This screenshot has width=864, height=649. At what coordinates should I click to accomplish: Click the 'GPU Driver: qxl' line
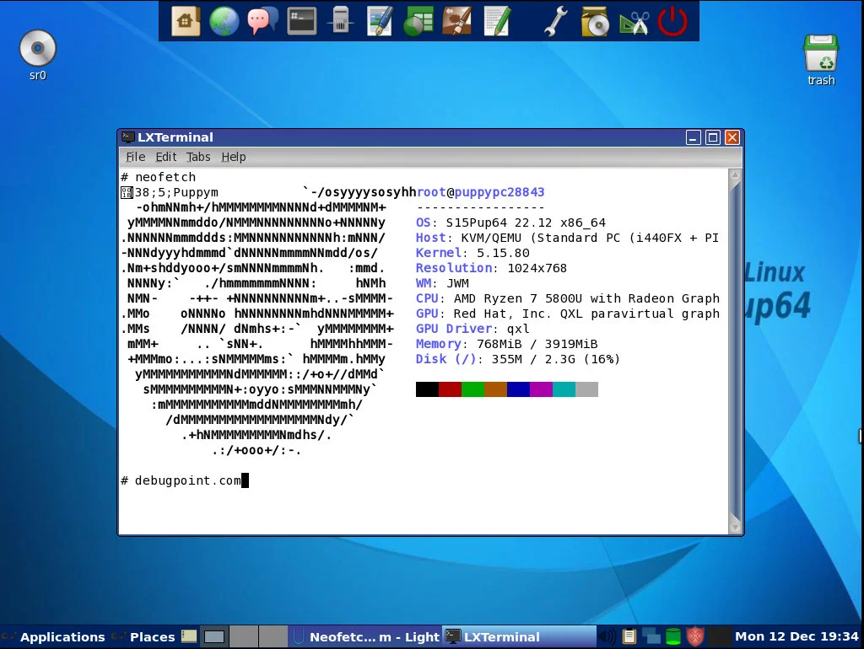pyautogui.click(x=472, y=329)
